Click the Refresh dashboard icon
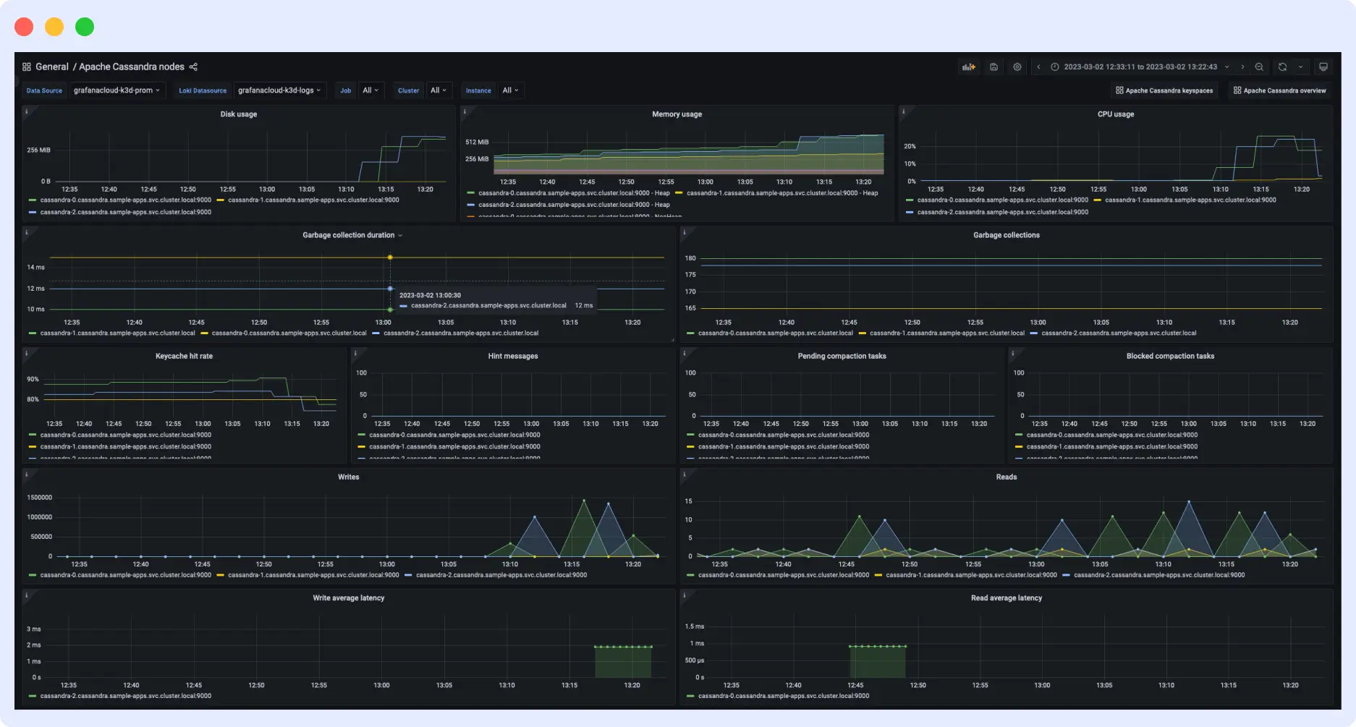The image size is (1356, 727). point(1281,67)
